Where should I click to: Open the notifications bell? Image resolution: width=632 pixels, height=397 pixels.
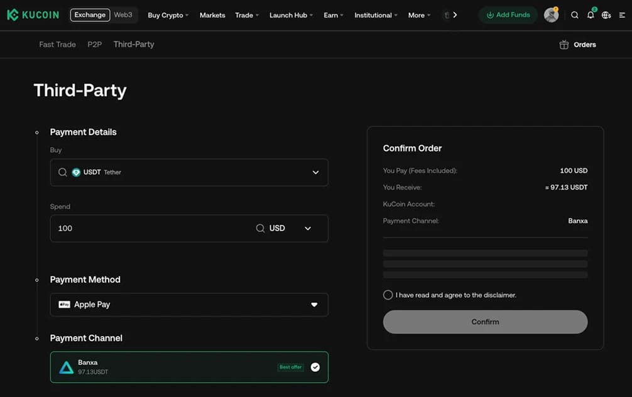pos(591,15)
